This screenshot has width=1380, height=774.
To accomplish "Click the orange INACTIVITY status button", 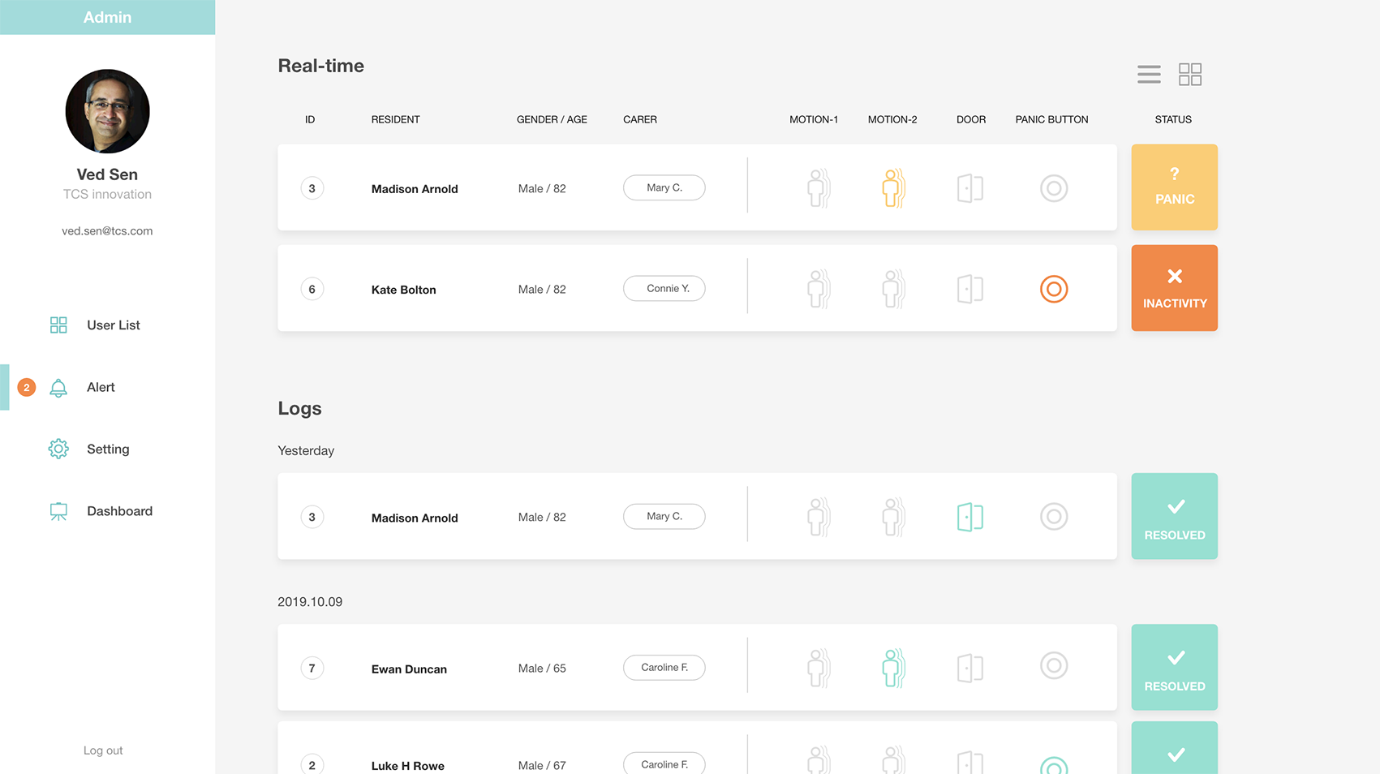I will tap(1174, 288).
